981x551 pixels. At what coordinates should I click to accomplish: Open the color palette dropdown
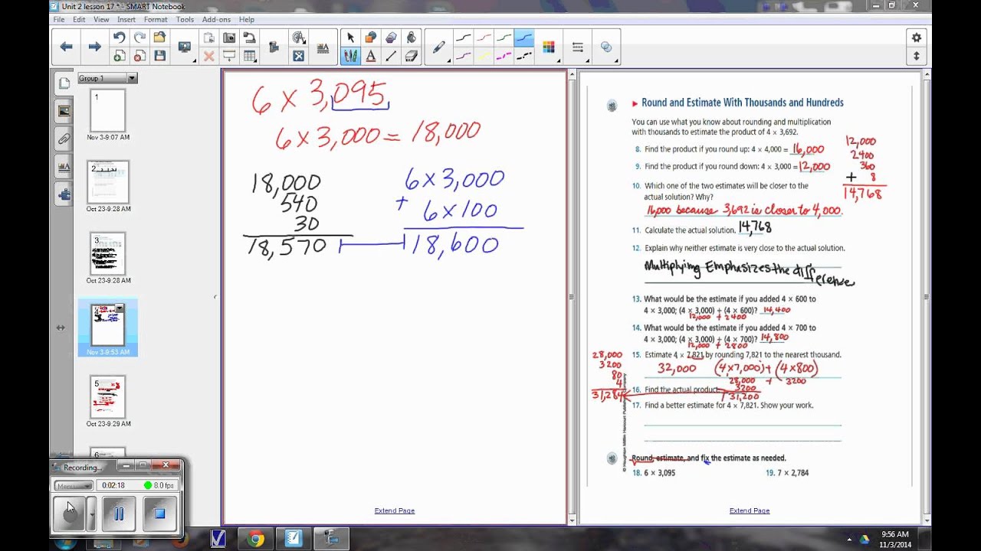pyautogui.click(x=549, y=47)
